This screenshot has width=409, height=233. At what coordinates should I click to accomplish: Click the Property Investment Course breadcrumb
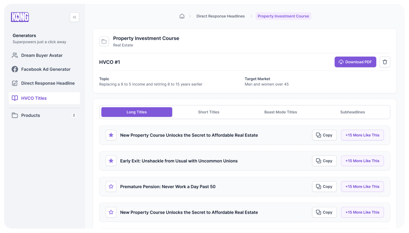click(x=283, y=16)
